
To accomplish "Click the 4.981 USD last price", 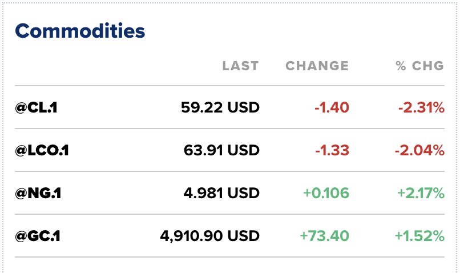I will coord(221,193).
